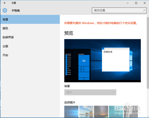Image resolution: width=149 pixels, height=118 pixels.
Task: Click the search magnifier icon
Action: coord(144,10)
